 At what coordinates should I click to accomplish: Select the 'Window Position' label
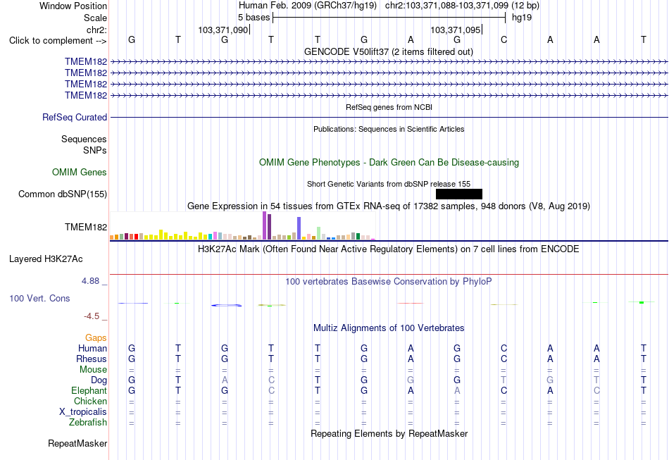click(73, 6)
